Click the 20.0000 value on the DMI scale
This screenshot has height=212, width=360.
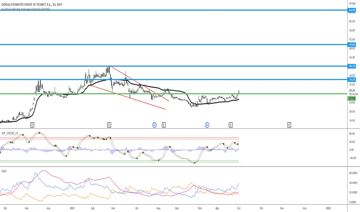[353, 192]
